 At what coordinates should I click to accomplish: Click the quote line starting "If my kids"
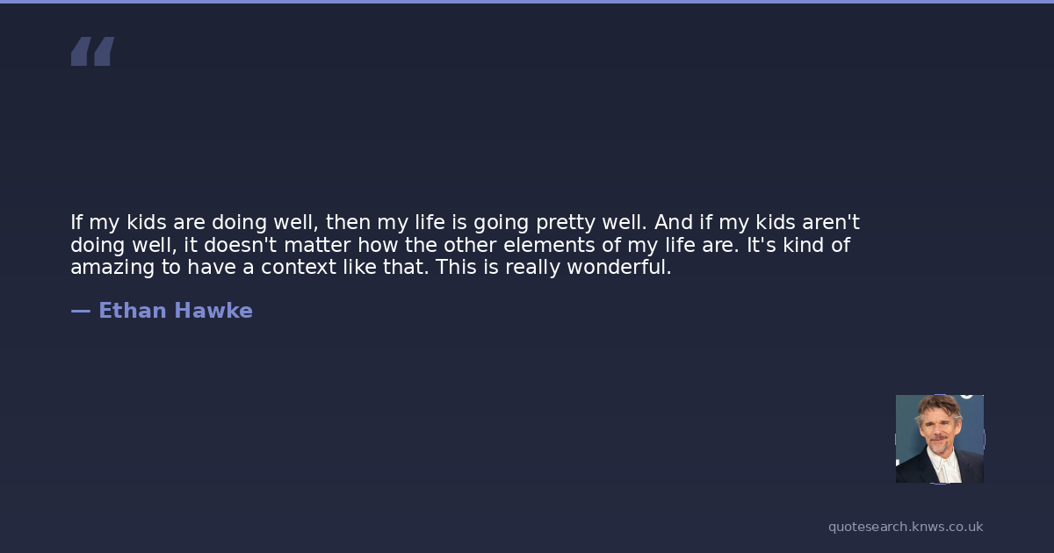465,222
